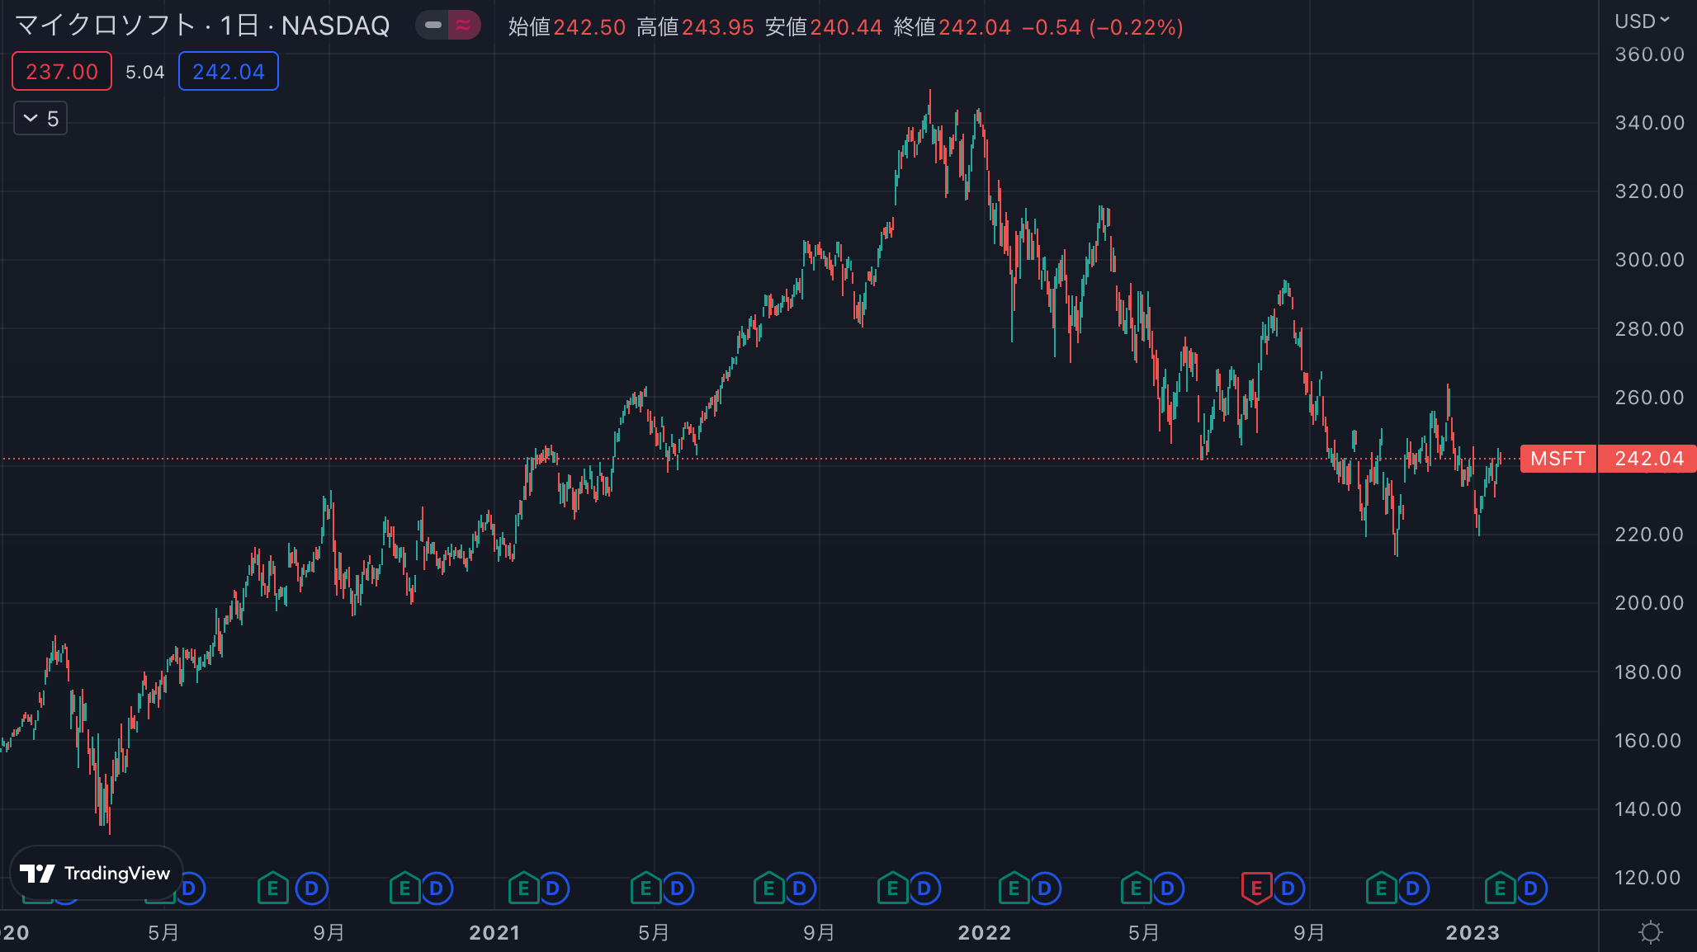
Task: Click the red sell price 237.00 button
Action: click(62, 72)
